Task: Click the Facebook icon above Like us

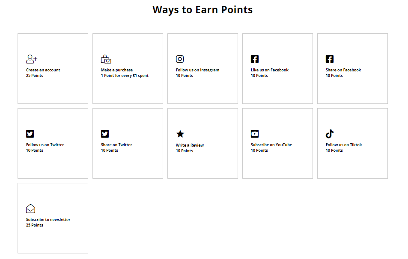Action: coord(255,59)
